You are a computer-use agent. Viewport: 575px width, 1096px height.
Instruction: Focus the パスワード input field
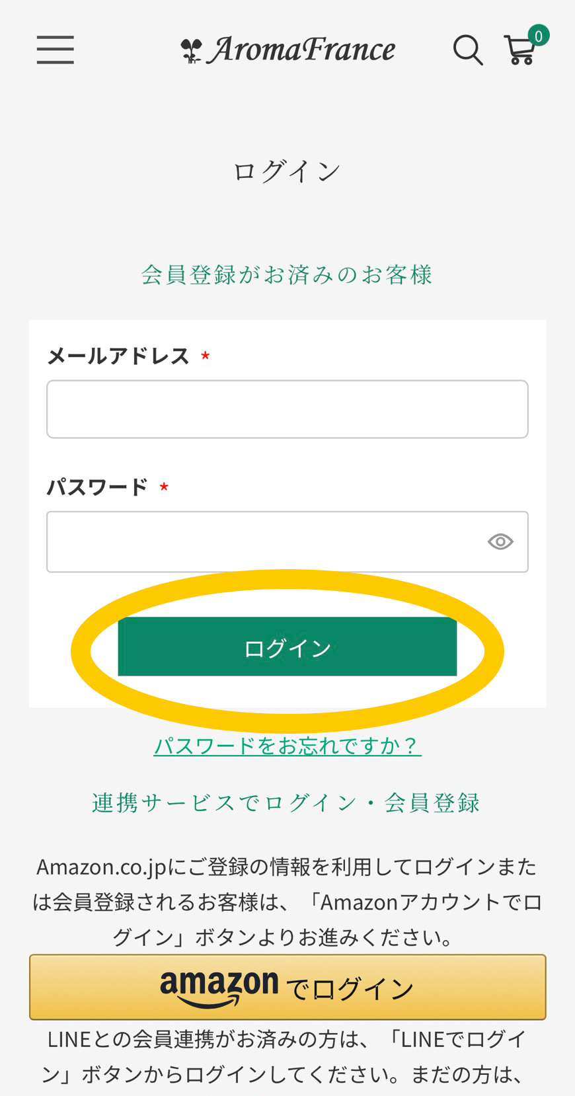(264, 542)
